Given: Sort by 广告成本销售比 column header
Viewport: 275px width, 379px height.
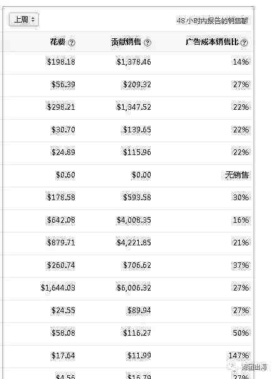Looking at the screenshot, I should point(212,42).
